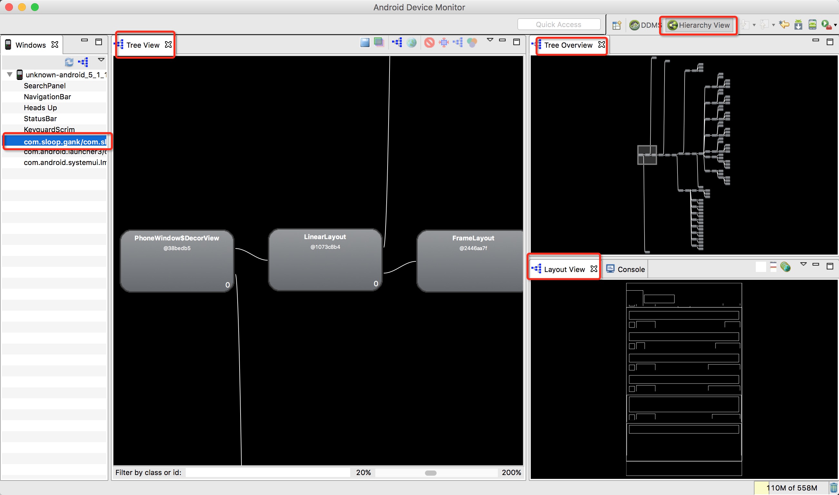
Task: Minimize the Tree Overview panel
Action: [x=816, y=40]
